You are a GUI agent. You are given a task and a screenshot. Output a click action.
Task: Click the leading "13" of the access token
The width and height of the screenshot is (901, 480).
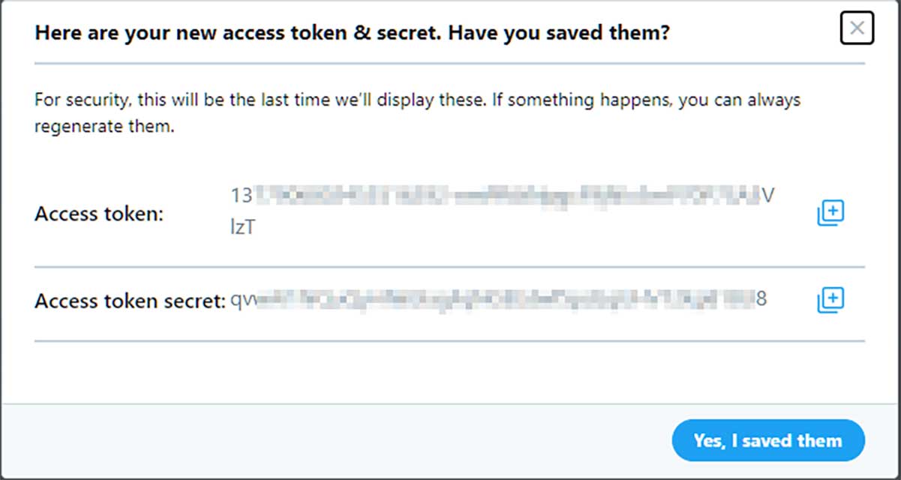tap(241, 196)
